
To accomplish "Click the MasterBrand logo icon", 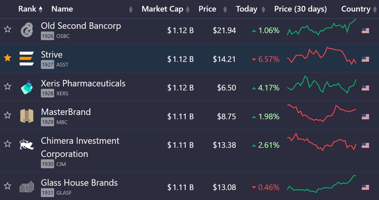I will click(x=27, y=116).
